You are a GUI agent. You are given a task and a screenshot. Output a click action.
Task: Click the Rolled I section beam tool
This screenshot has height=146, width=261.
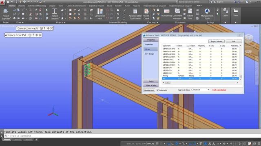[55, 14]
